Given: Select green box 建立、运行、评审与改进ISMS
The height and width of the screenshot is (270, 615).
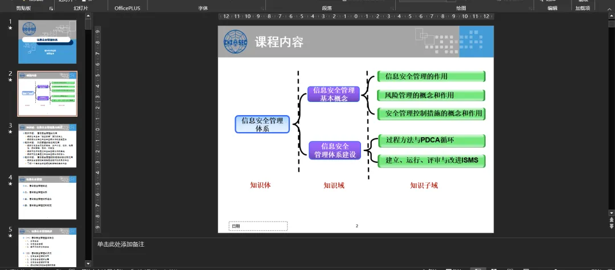Looking at the screenshot, I should pos(432,161).
